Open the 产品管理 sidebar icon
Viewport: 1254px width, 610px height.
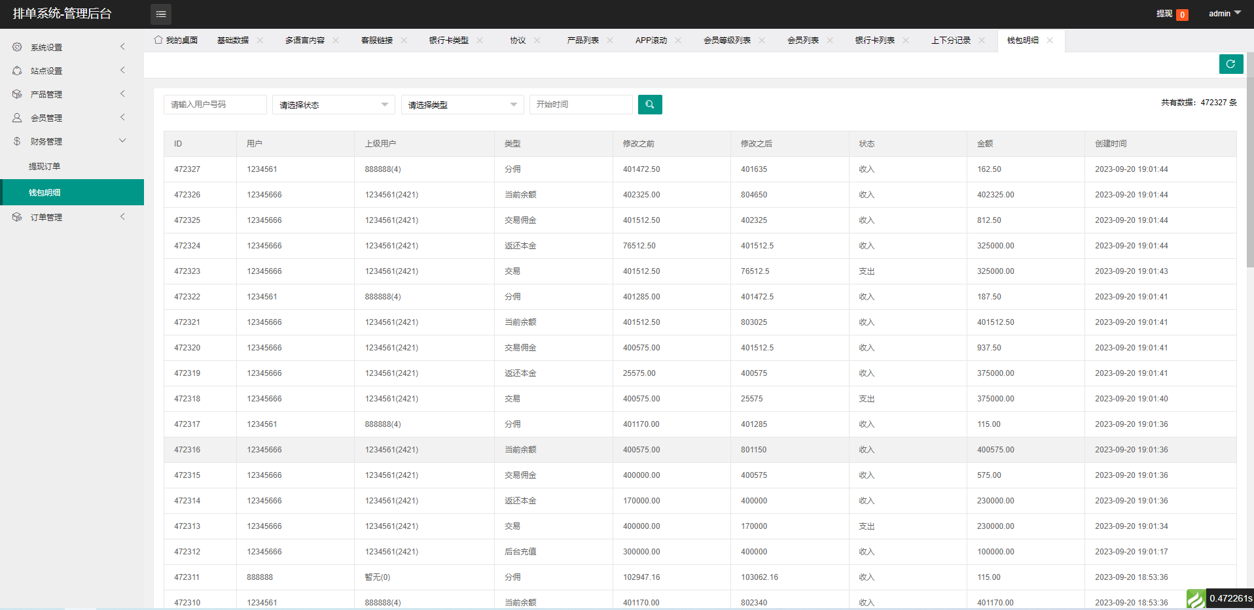16,93
